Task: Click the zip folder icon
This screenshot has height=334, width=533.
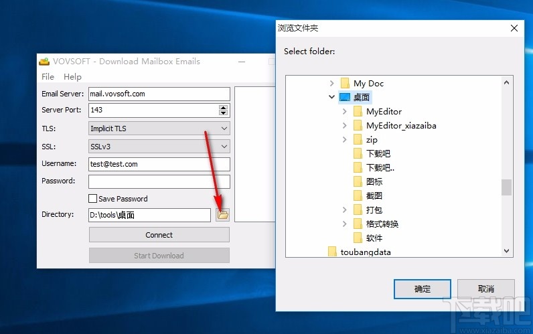Action: (358, 140)
